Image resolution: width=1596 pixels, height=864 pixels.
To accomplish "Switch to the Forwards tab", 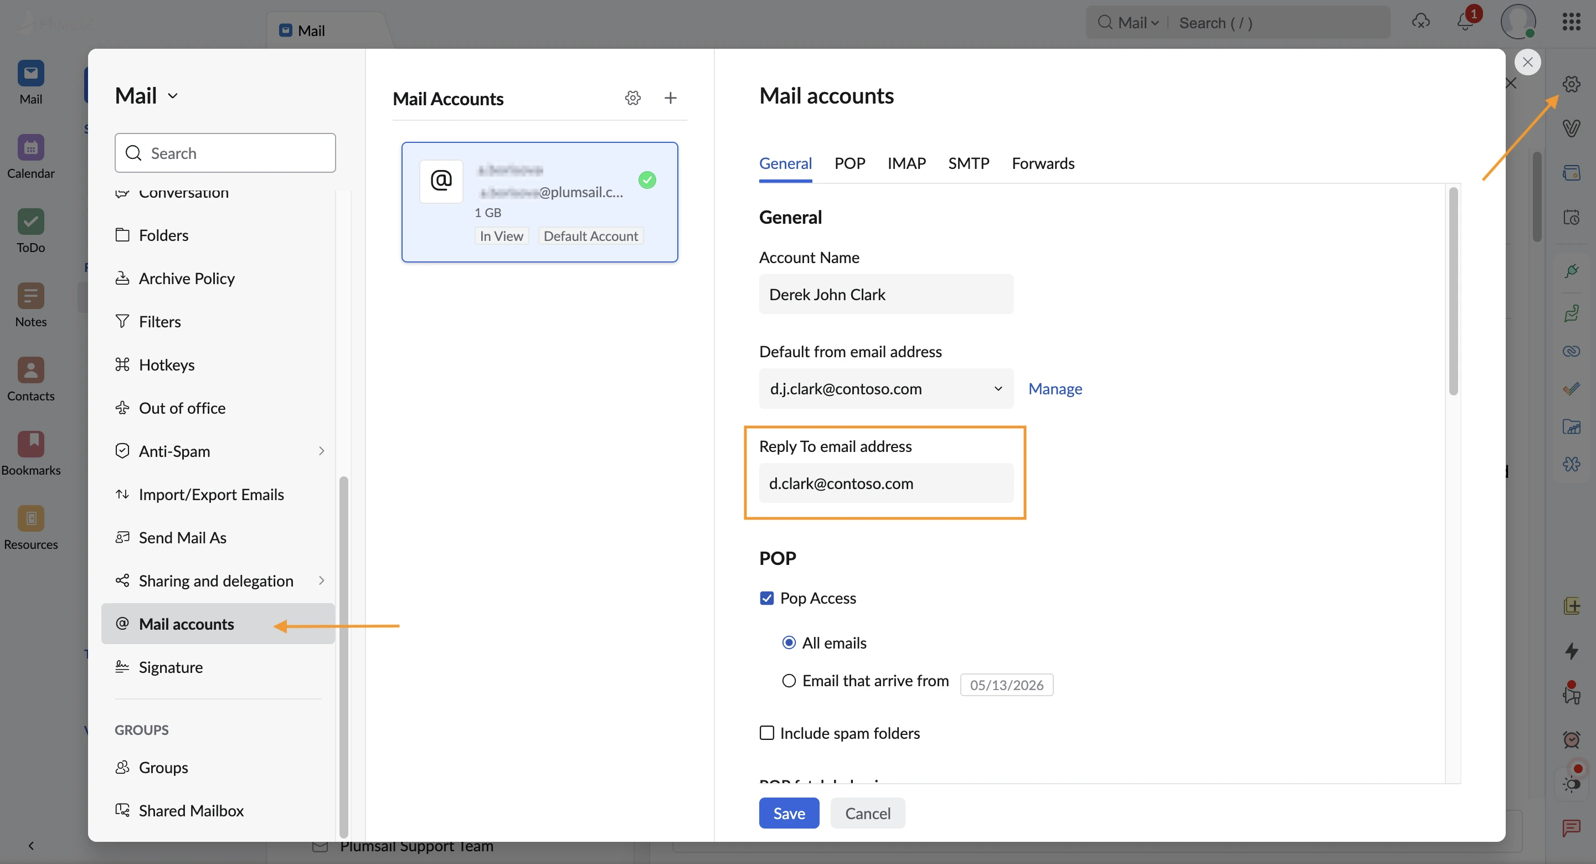I will point(1043,163).
